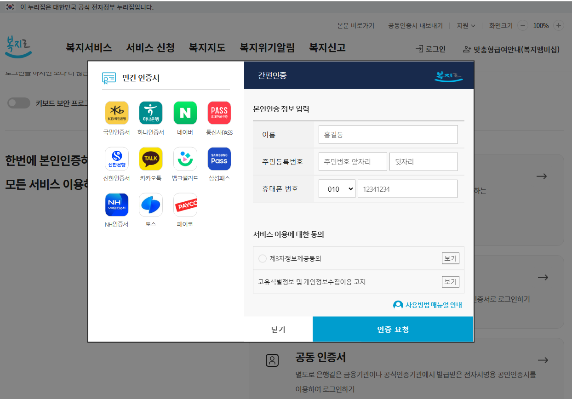
Task: Click the arrow on the 공동 인증서 card
Action: point(543,360)
